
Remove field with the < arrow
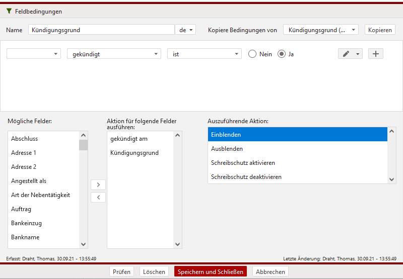[98, 197]
